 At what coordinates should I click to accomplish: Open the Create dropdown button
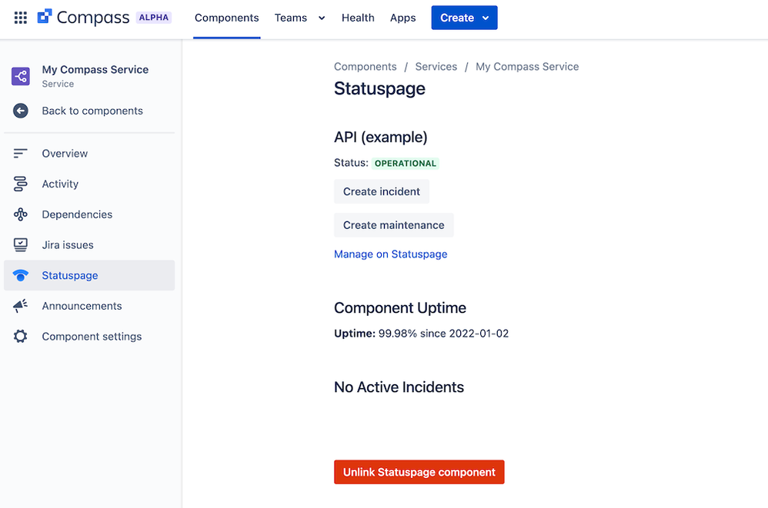[x=464, y=18]
